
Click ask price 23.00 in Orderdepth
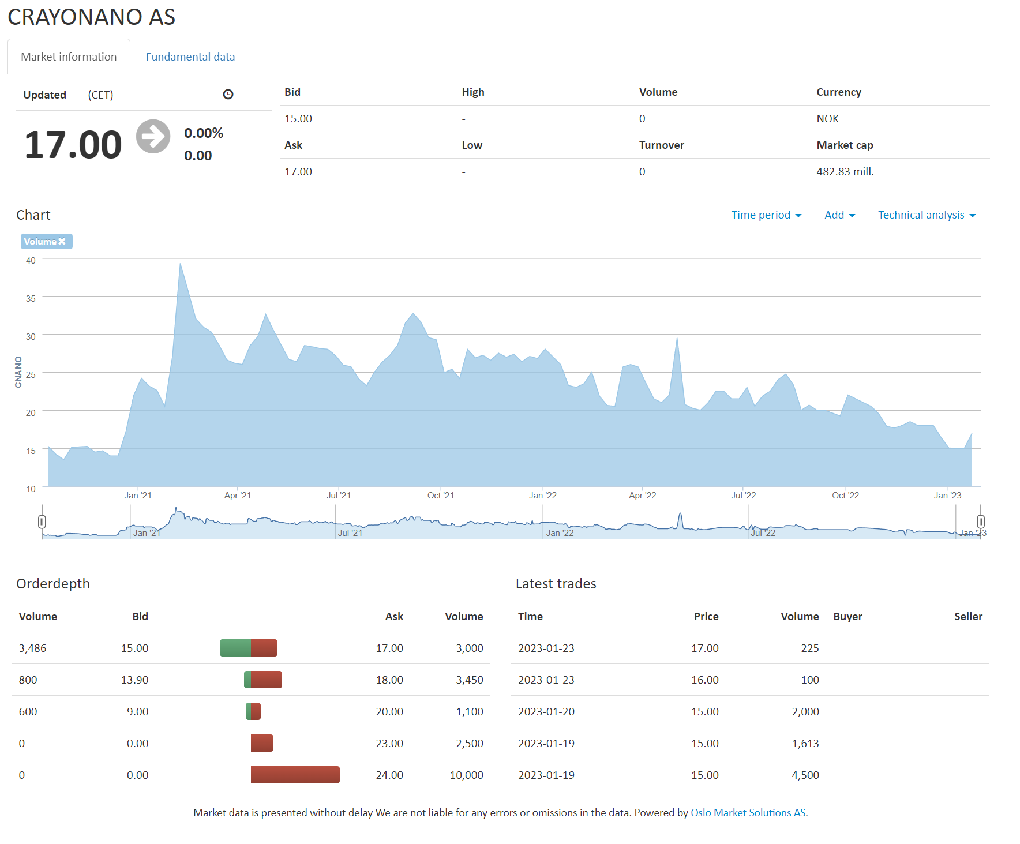tap(389, 743)
